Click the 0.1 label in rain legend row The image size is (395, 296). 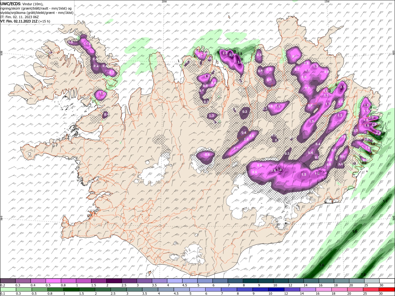coord(2,294)
